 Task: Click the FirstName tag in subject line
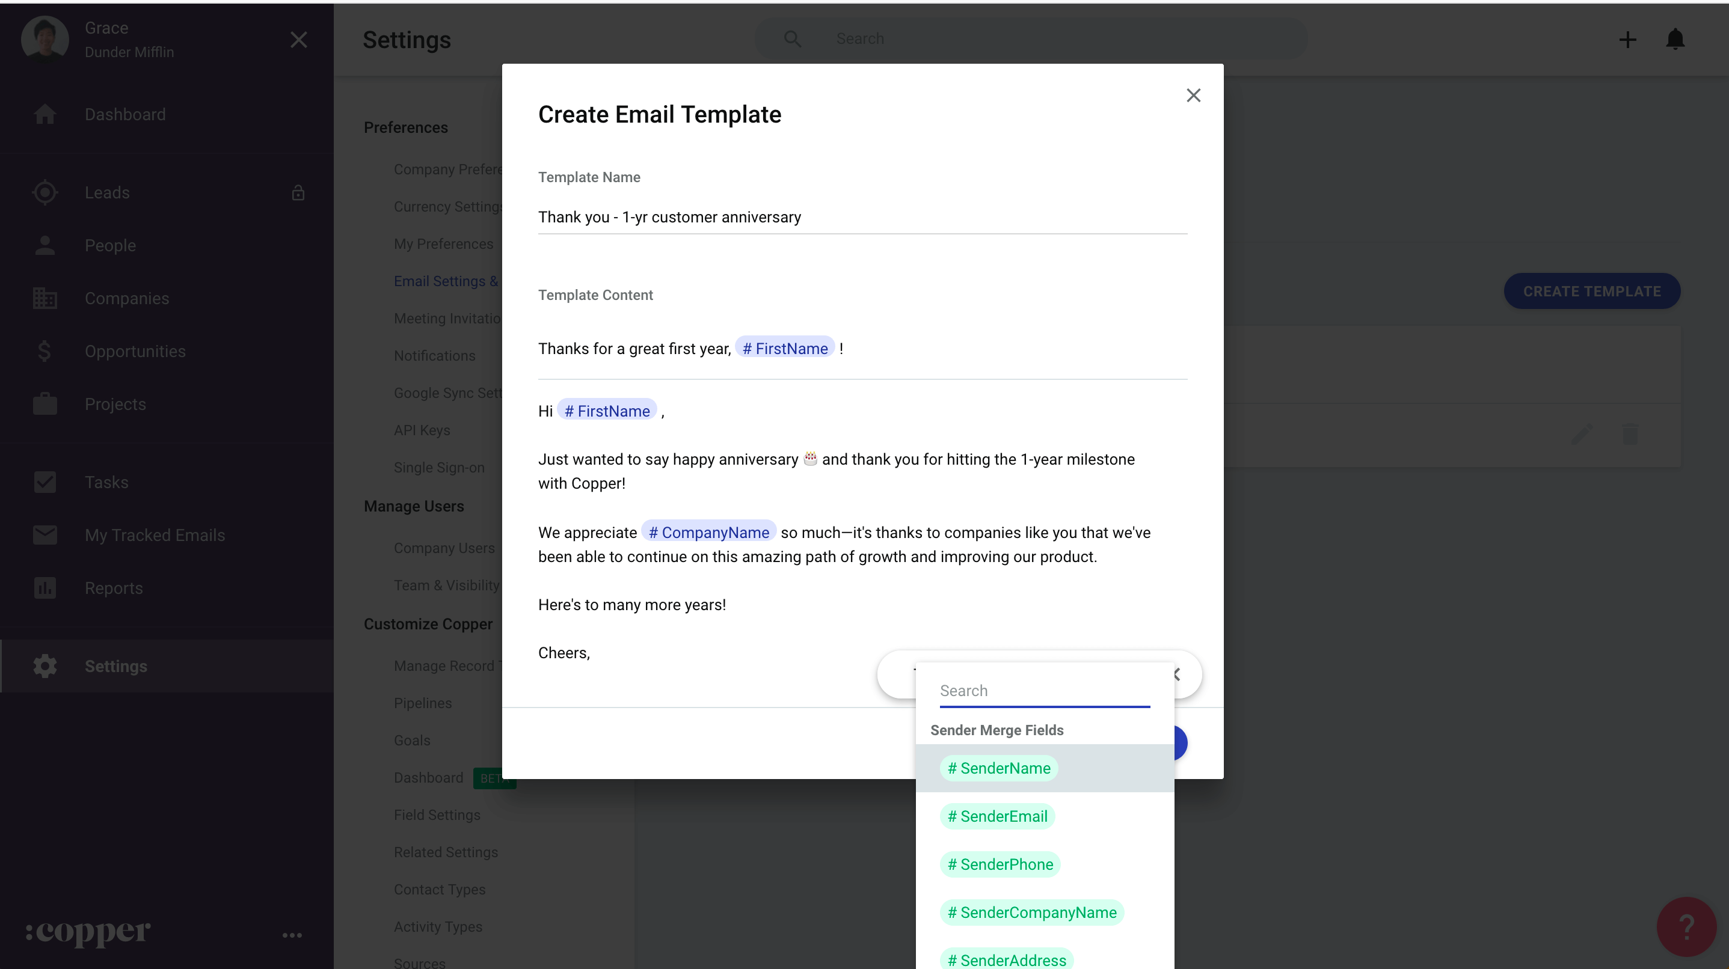click(785, 348)
